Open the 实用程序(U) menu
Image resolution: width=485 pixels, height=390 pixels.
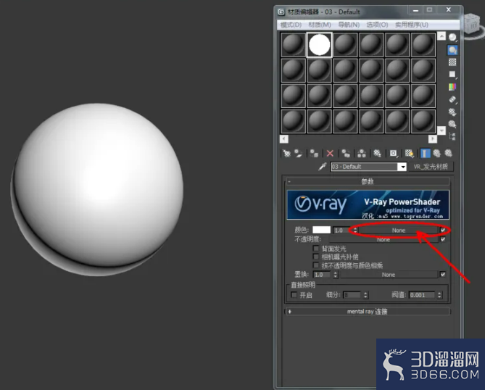point(411,25)
